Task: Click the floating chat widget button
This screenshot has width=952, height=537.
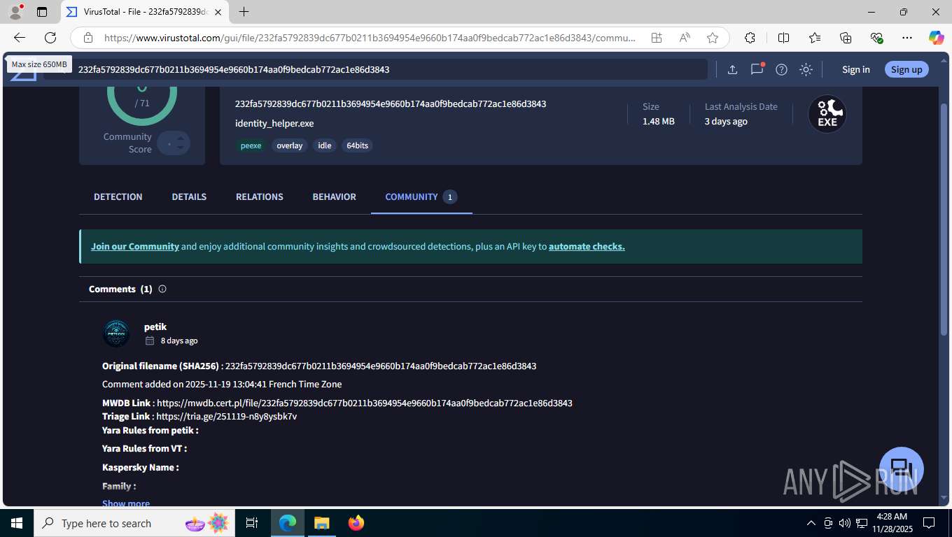Action: [902, 469]
